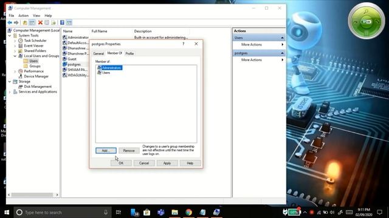Toggle the Show/Hide Console Tree icon
The height and width of the screenshot is (218, 389).
(x=32, y=23)
